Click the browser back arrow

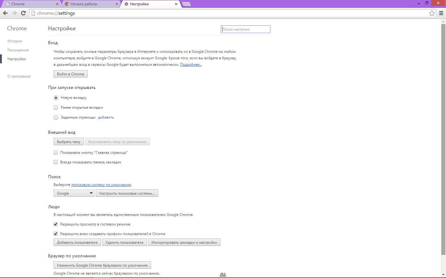point(5,13)
